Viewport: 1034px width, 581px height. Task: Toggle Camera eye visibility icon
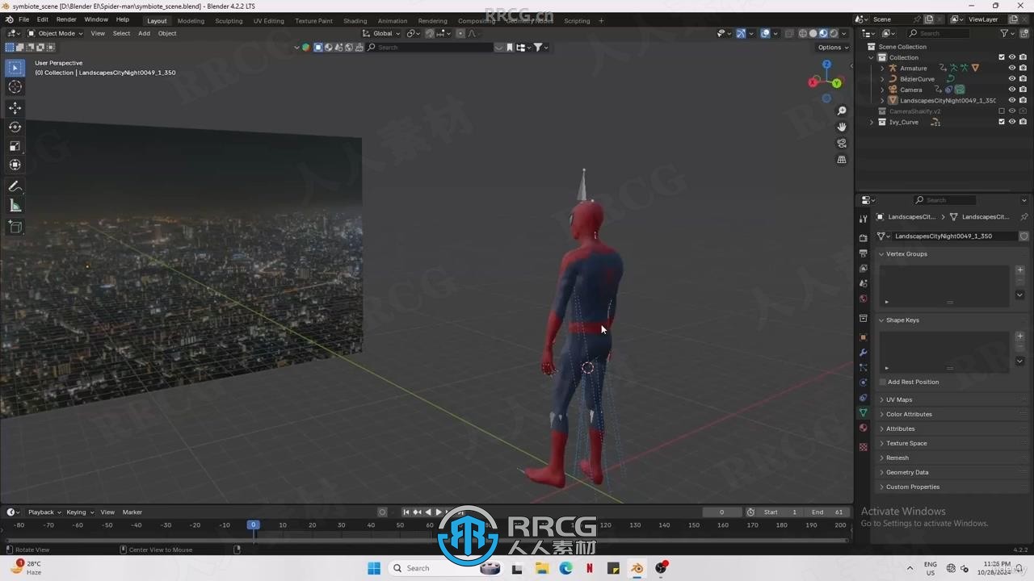click(1012, 90)
